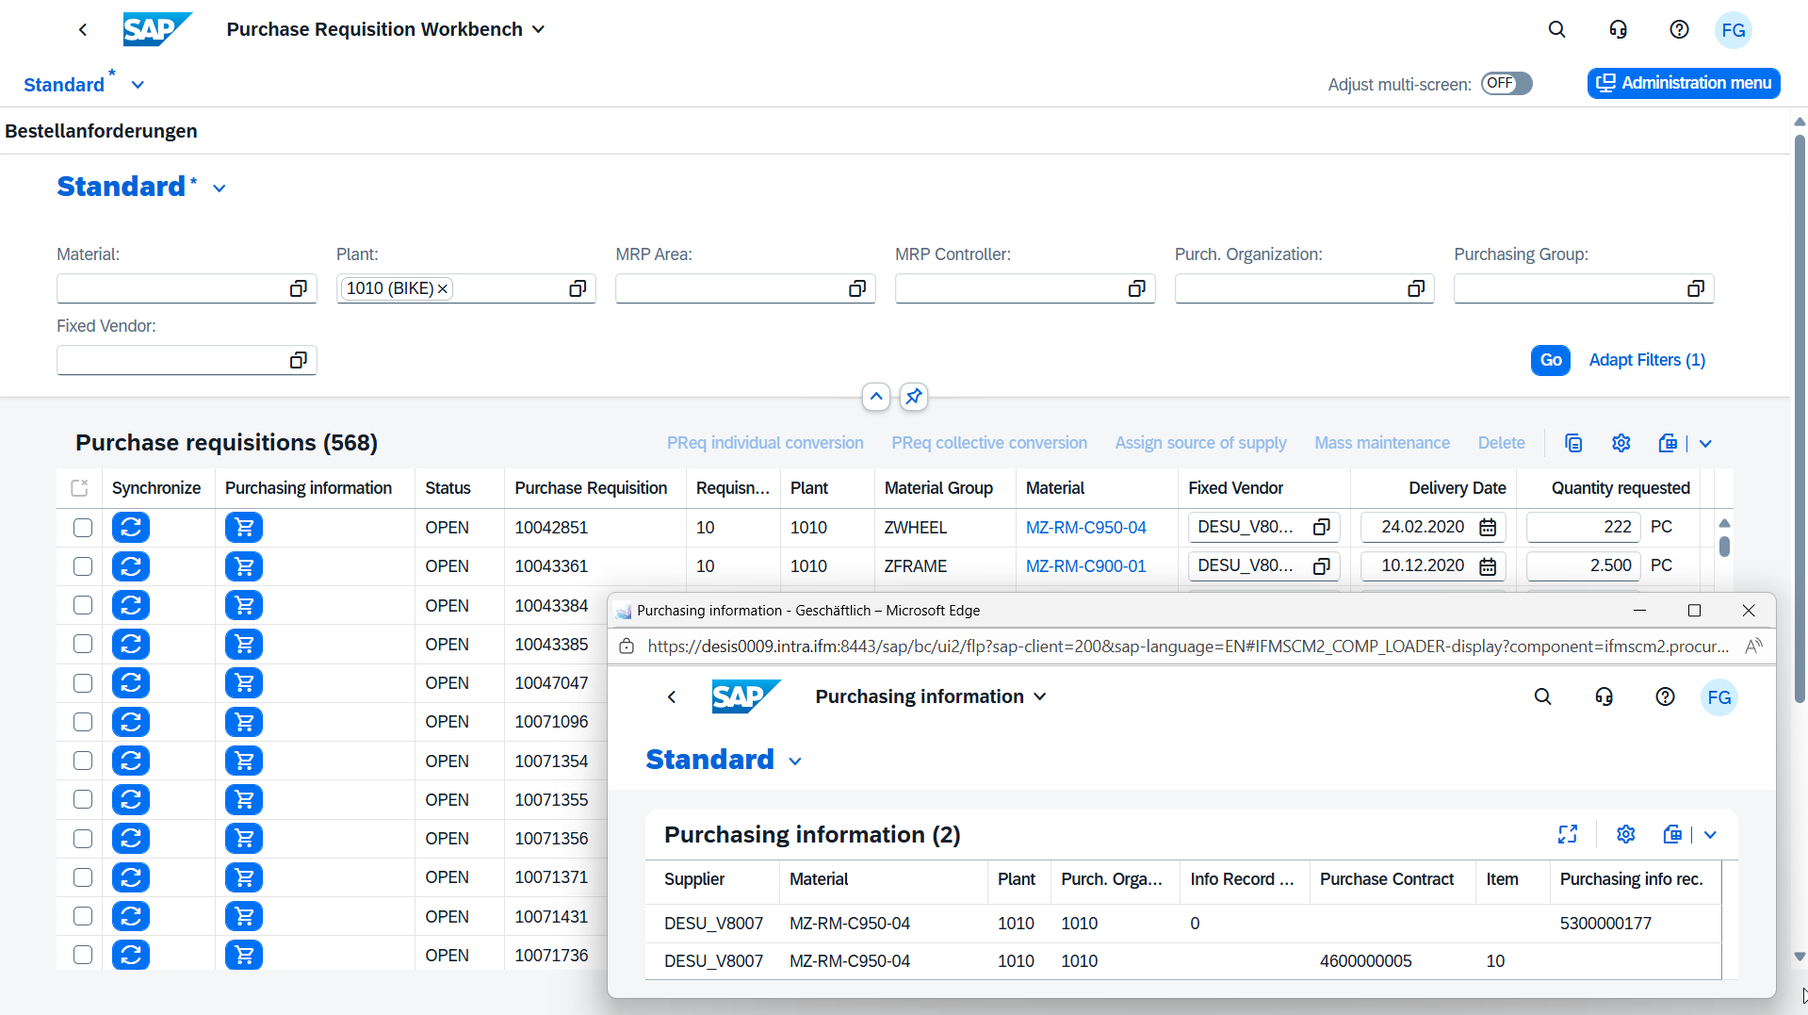Open FG user avatar in main header

[x=1733, y=29]
